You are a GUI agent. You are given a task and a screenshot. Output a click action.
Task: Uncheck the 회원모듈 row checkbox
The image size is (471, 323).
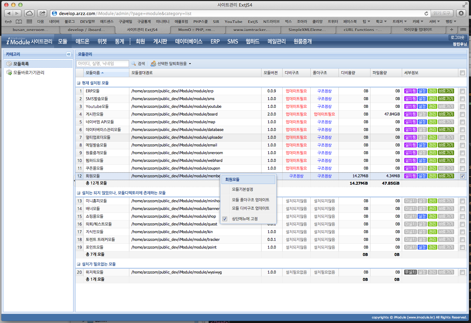pyautogui.click(x=462, y=176)
